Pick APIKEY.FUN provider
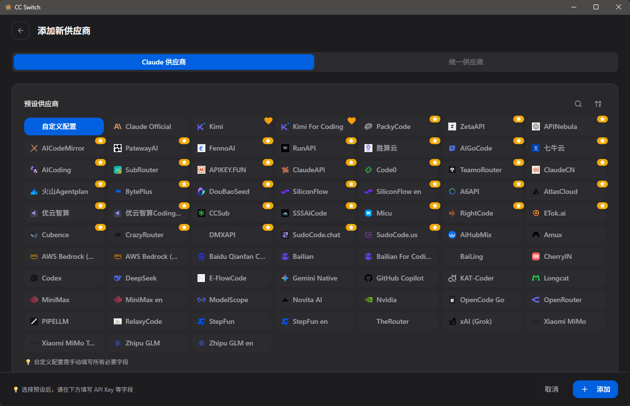The height and width of the screenshot is (406, 630). pos(232,170)
